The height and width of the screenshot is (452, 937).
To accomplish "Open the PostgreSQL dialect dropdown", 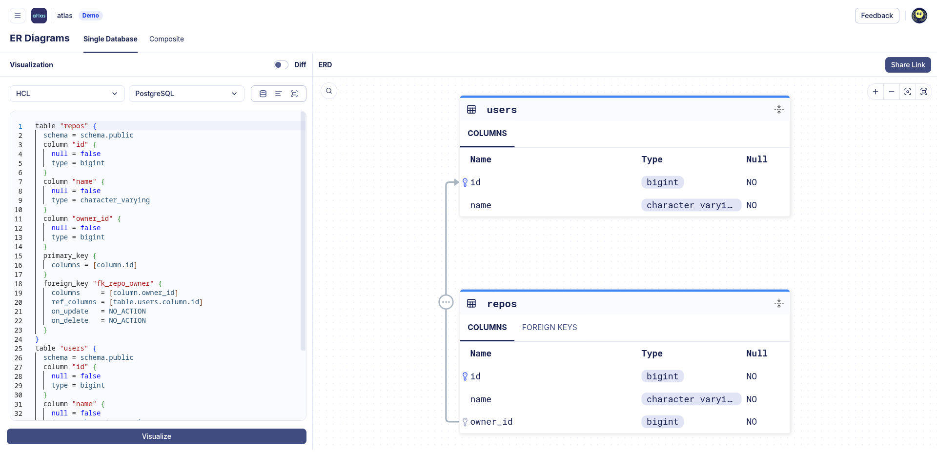I will pos(186,94).
